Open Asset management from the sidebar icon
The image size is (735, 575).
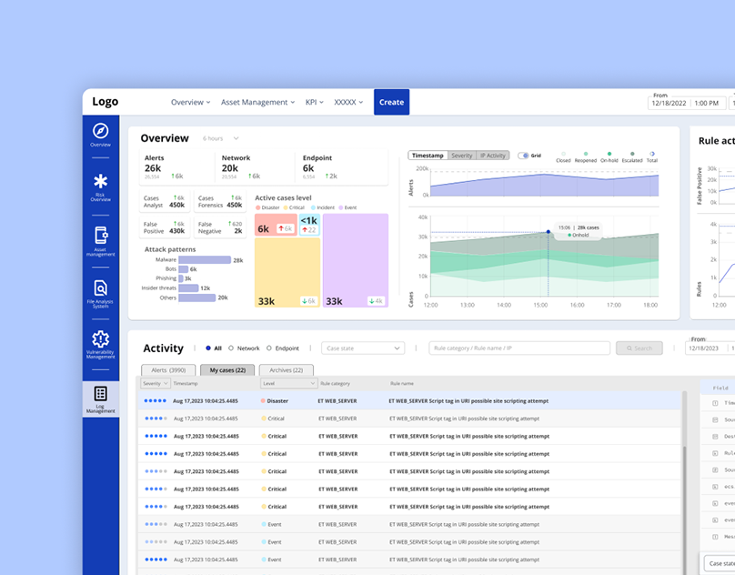coord(101,235)
